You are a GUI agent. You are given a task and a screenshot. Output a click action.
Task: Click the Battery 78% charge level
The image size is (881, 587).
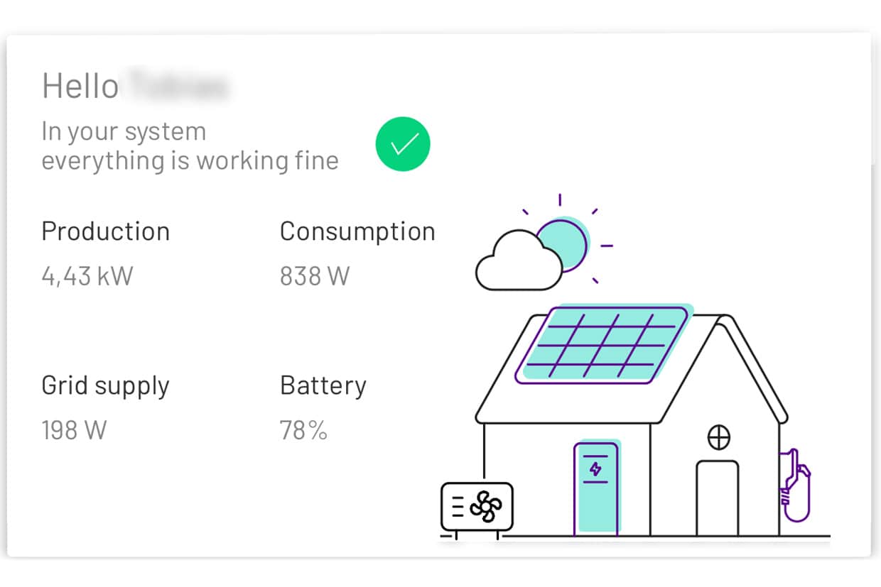click(x=303, y=429)
